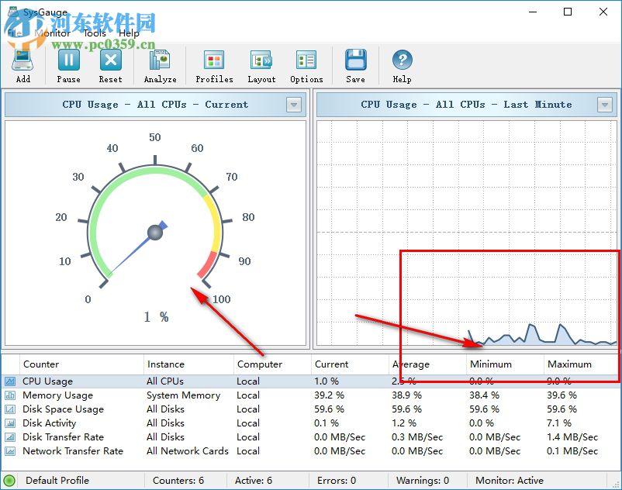Click the Monitor: Active status entry
This screenshot has width=622, height=490.
coord(510,481)
